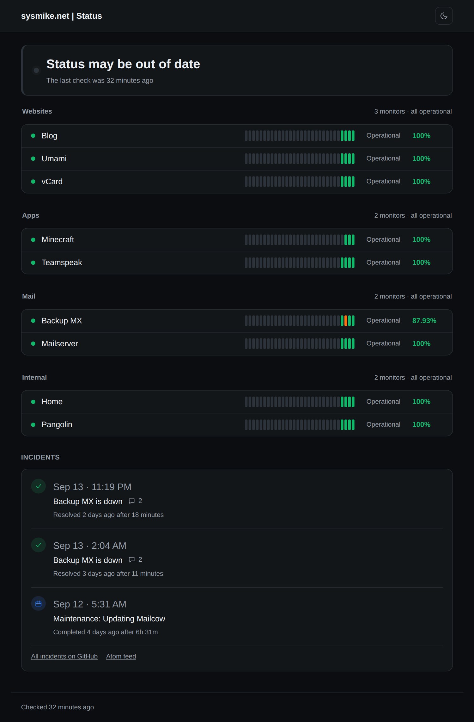Click the Pangolin monitor name
The width and height of the screenshot is (474, 722).
click(57, 424)
